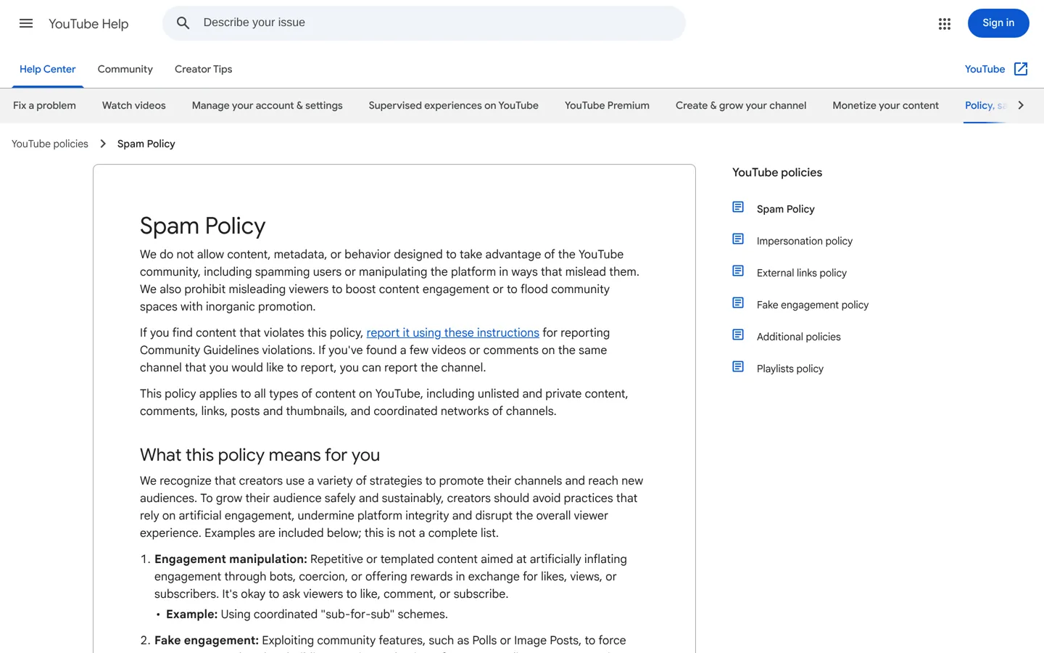The width and height of the screenshot is (1044, 653).
Task: Open Fake engagement policy in the sidebar
Action: click(813, 305)
